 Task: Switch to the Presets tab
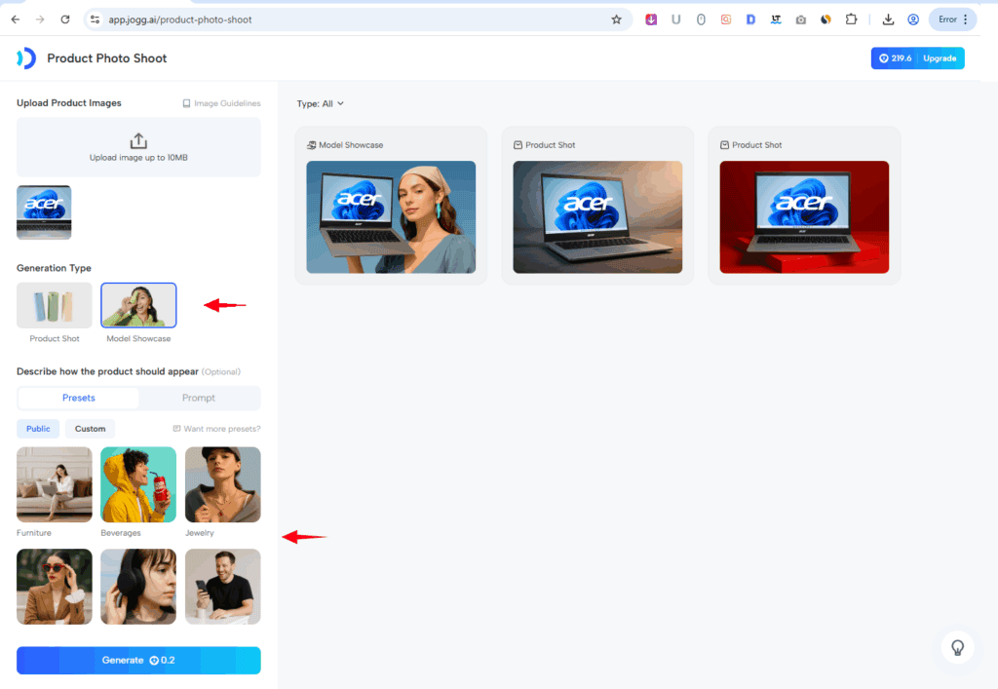(x=79, y=398)
